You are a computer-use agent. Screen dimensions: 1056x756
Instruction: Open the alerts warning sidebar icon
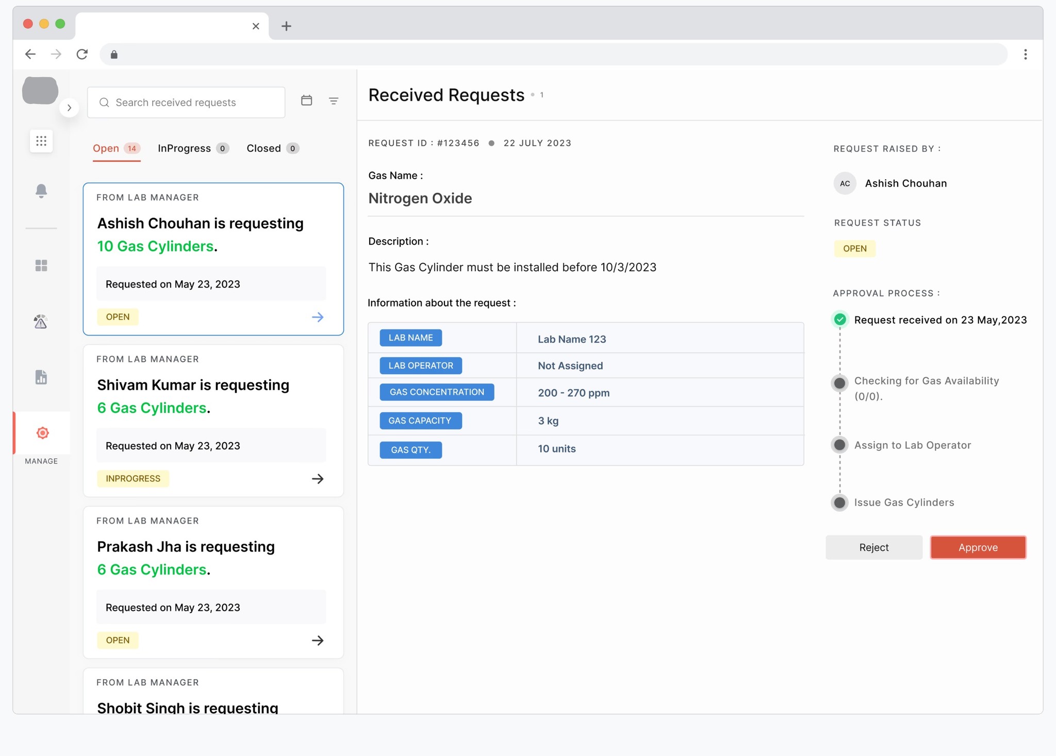(41, 322)
